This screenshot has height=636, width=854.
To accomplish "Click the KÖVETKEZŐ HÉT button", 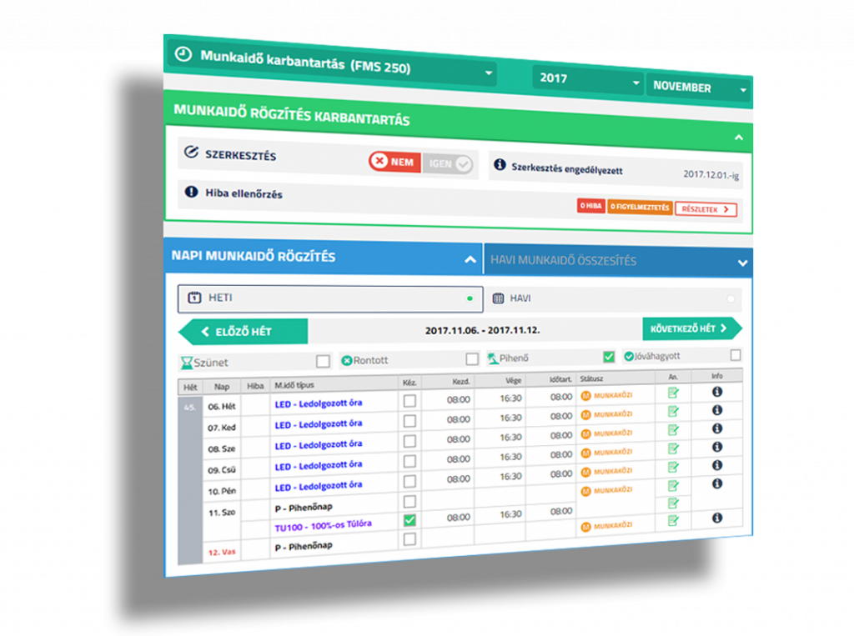I will pos(691,328).
